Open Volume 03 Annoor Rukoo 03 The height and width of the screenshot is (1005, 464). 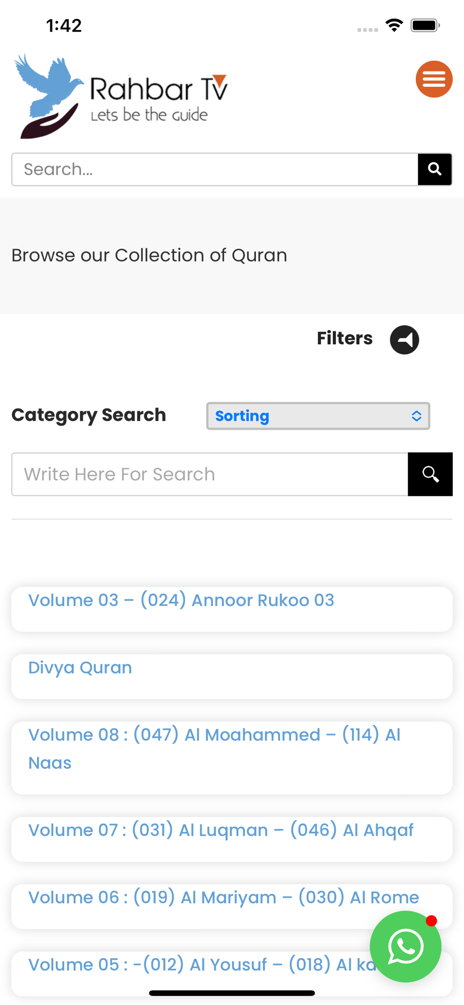point(232,609)
